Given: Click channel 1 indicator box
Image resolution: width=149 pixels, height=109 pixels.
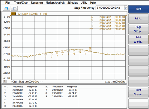Looking at the screenshot, I should click(4, 81).
